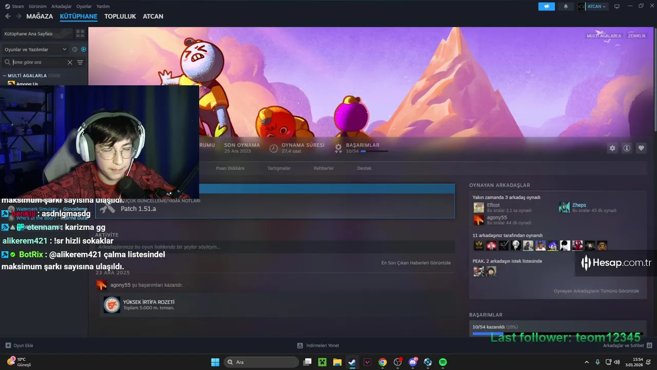This screenshot has width=657, height=370.
Task: Open the YÜKSEK İRTİFA ROZETİ achievement icon
Action: click(112, 305)
